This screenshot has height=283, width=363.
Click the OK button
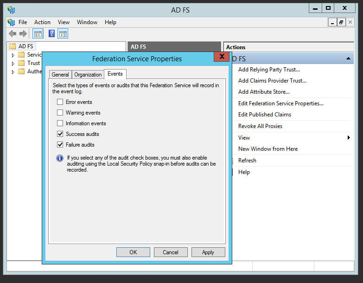pos(133,252)
